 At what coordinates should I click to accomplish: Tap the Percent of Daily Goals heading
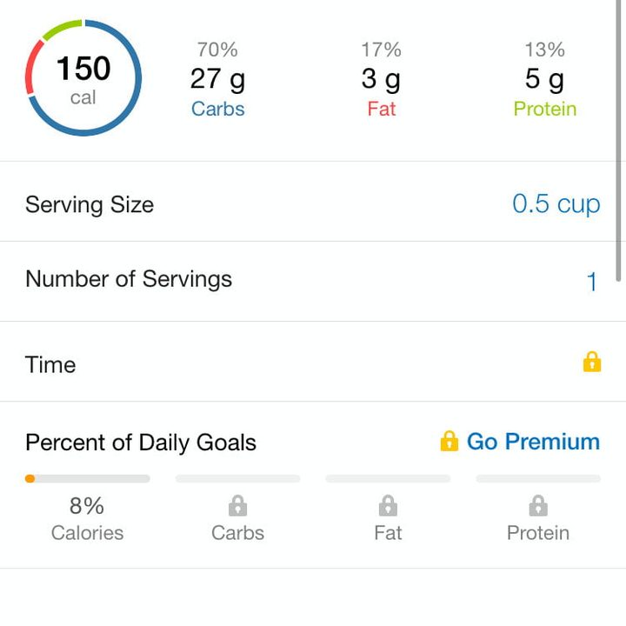[141, 442]
